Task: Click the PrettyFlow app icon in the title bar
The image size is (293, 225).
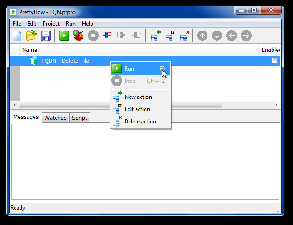Action: point(13,12)
